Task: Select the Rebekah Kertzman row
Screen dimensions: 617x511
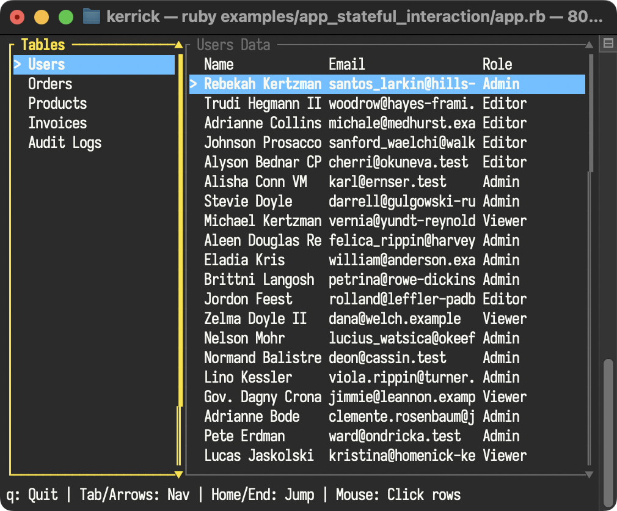Action: tap(387, 84)
